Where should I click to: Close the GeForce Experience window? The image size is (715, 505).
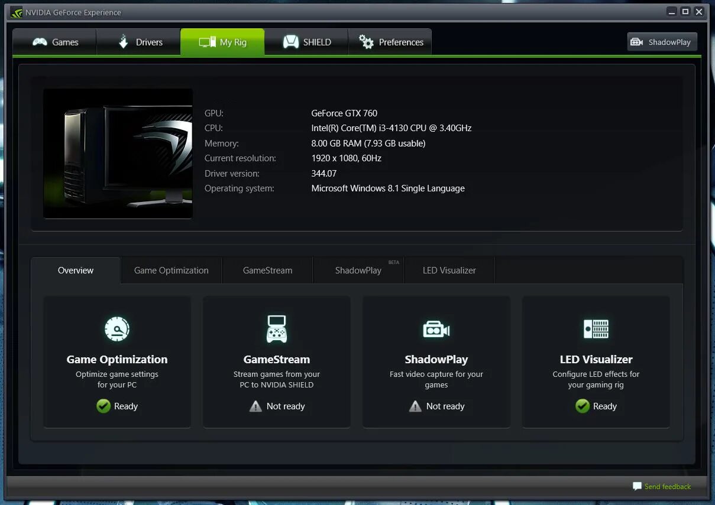(700, 11)
